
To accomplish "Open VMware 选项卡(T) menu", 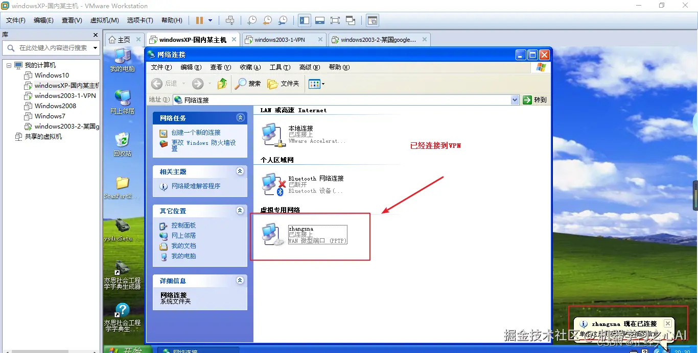I will 140,20.
